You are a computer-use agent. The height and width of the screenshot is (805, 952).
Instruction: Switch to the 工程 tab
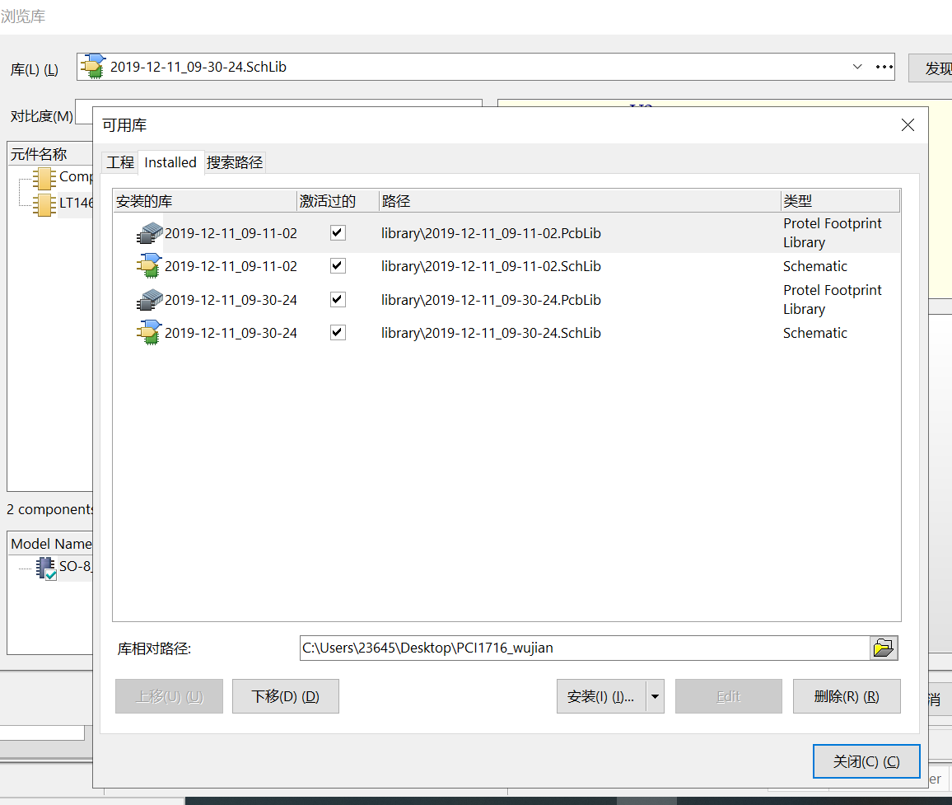coord(120,162)
